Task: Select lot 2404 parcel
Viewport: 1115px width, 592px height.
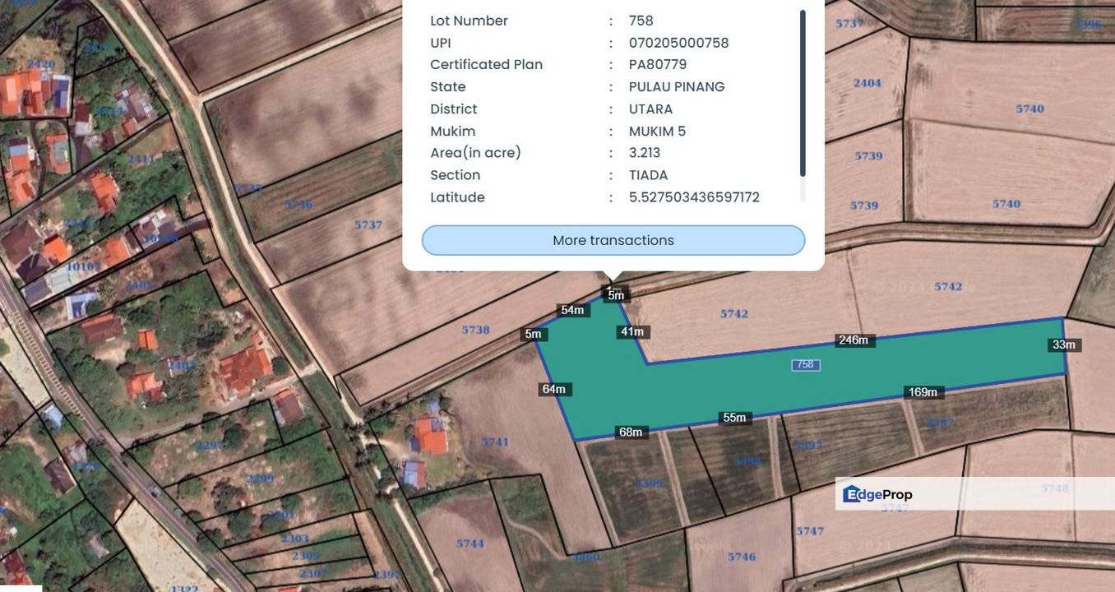Action: [867, 83]
